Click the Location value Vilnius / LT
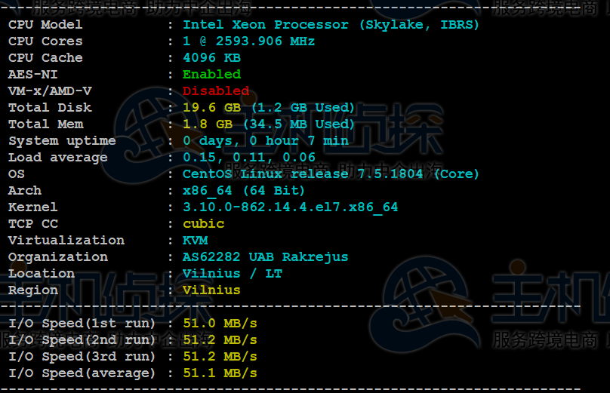The height and width of the screenshot is (393, 610). 233,274
